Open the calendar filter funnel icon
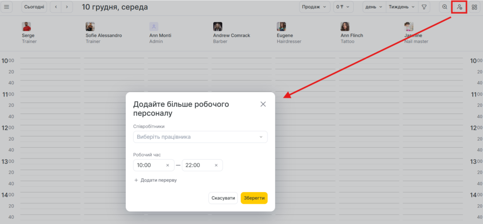483x224 pixels. 424,7
